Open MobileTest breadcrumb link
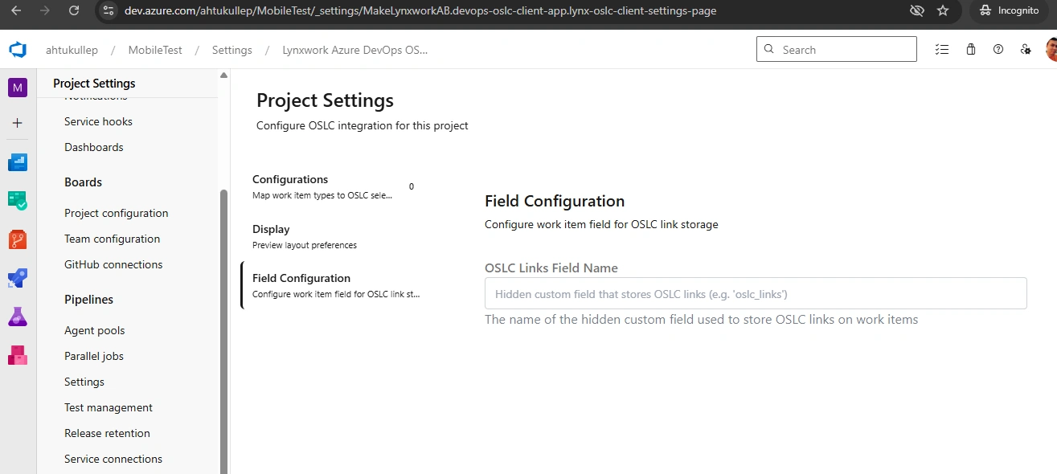 pos(155,50)
